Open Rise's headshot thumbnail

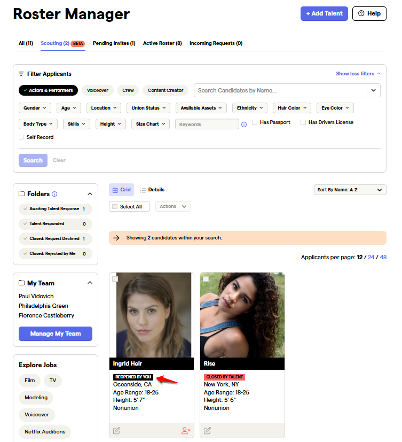coord(242,315)
